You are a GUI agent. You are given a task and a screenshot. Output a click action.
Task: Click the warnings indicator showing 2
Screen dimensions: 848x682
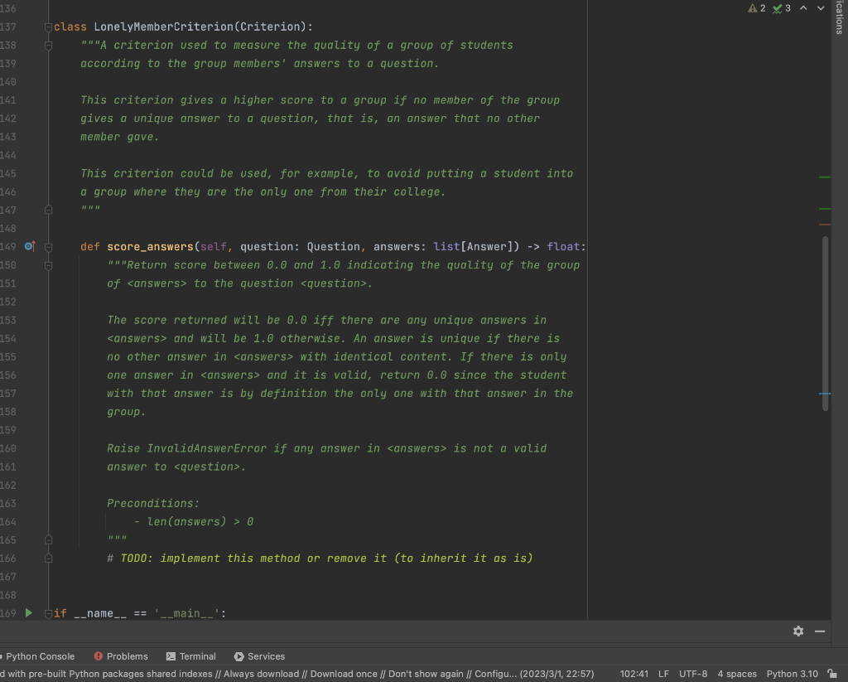[757, 8]
